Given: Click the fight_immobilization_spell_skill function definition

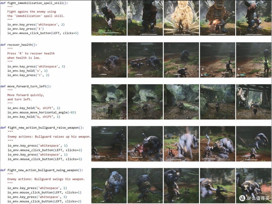Looking at the screenshot, I should click(x=34, y=3).
